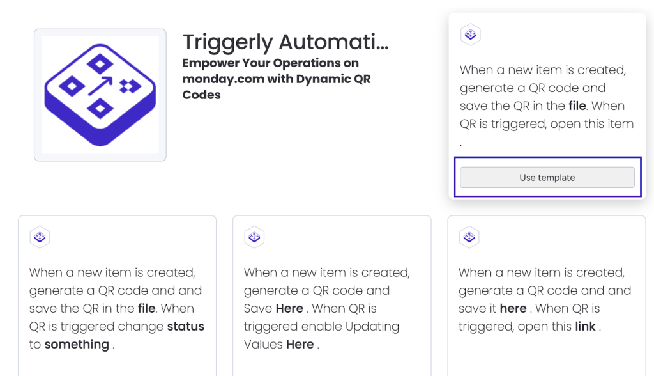Click the Triggerly icon on the Updating Values card

[x=255, y=237]
